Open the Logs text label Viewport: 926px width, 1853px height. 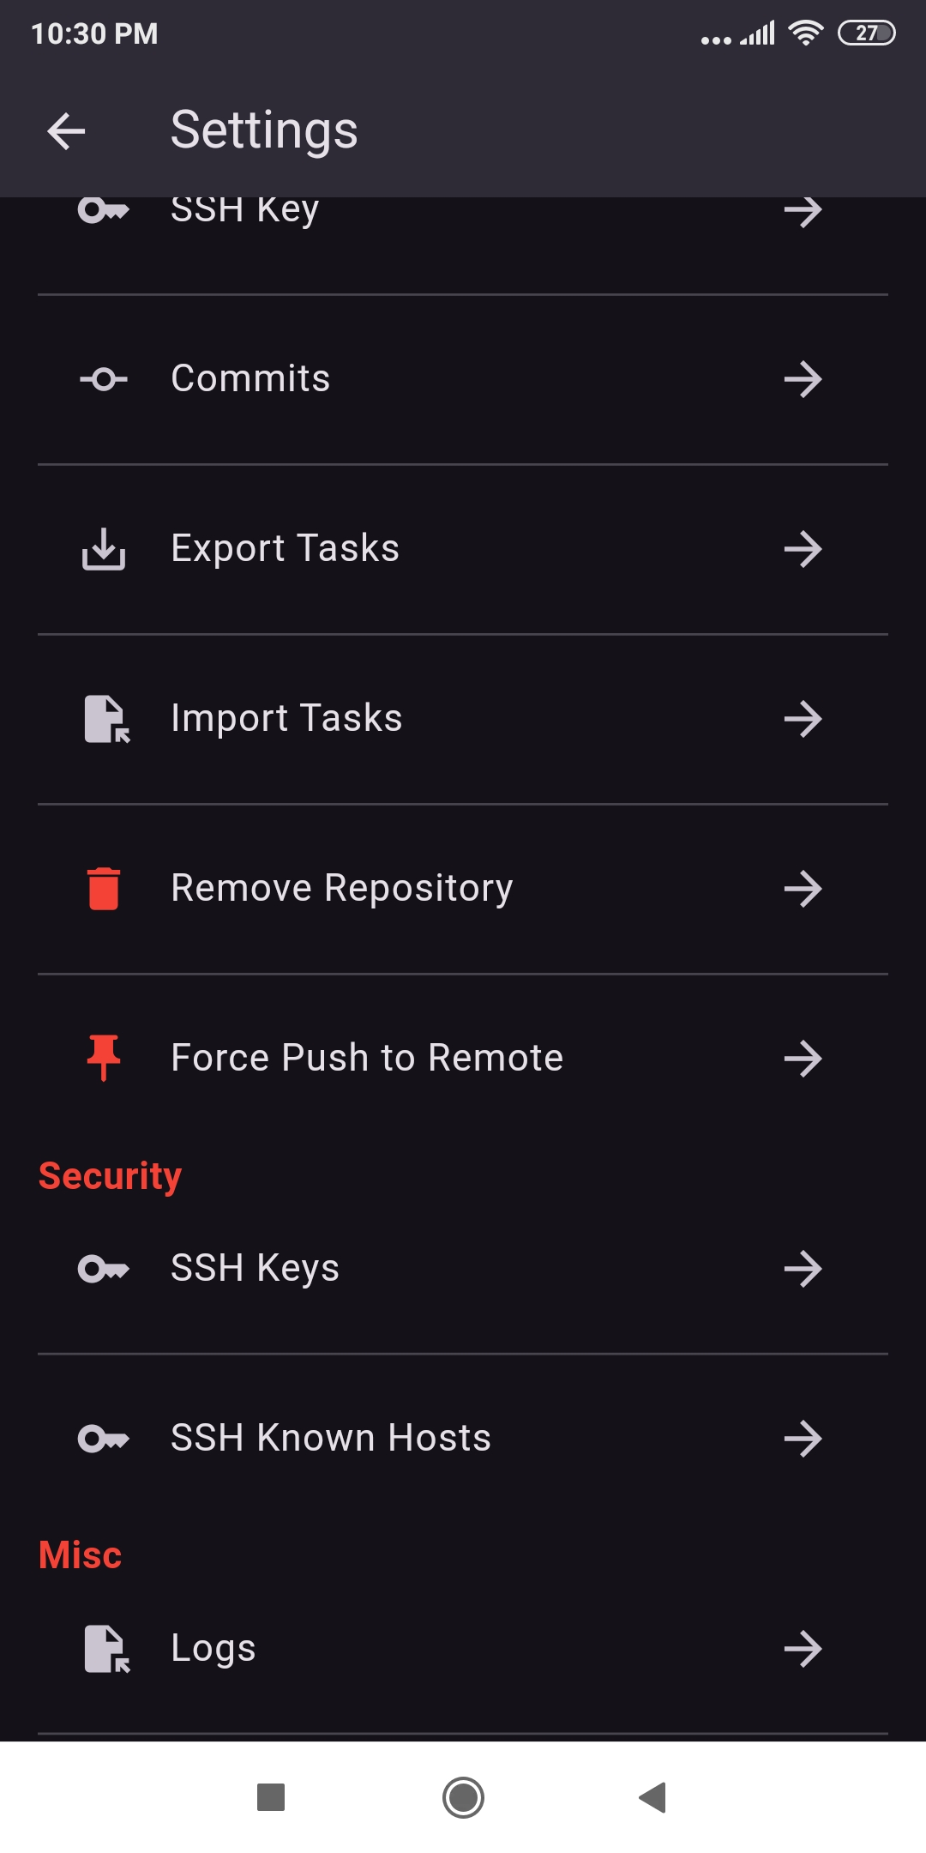(213, 1649)
